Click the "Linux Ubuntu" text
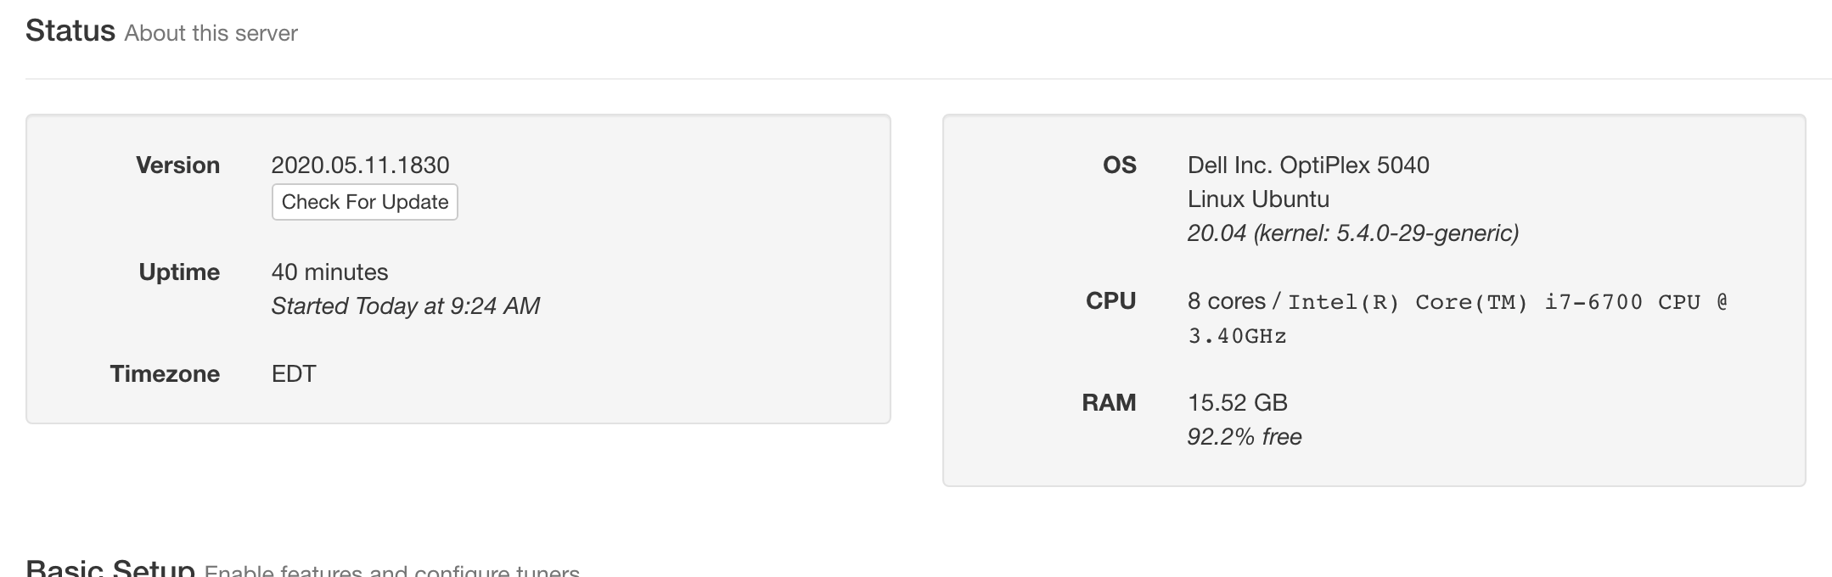Screen dimensions: 1832x577 click(x=1258, y=199)
